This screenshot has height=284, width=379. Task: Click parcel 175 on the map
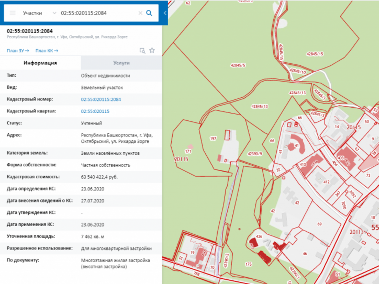248,264
